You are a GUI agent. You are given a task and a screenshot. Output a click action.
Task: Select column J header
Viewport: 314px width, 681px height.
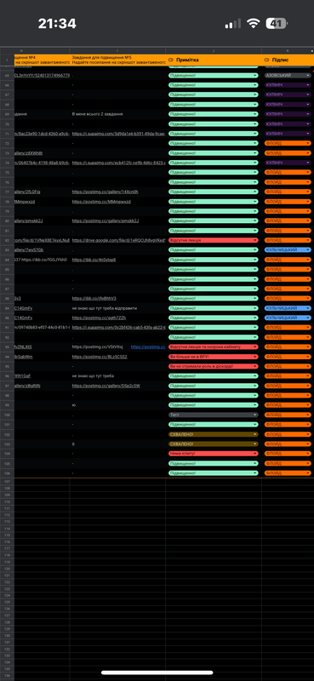[214, 50]
